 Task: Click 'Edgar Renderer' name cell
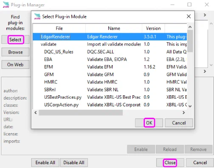[x=102, y=37]
